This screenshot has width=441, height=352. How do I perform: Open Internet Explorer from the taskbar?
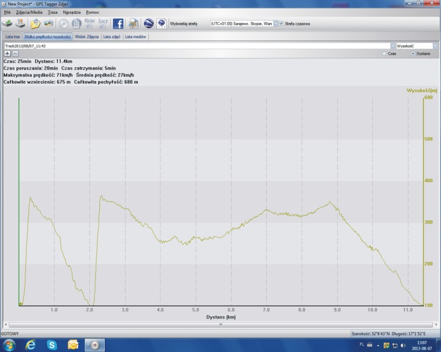[x=31, y=345]
